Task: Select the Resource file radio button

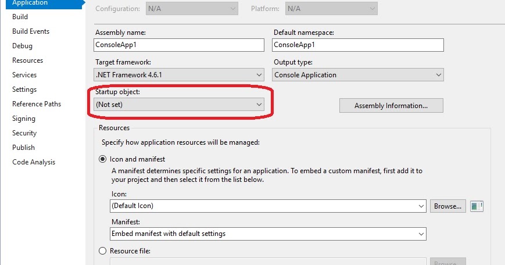Action: point(103,251)
